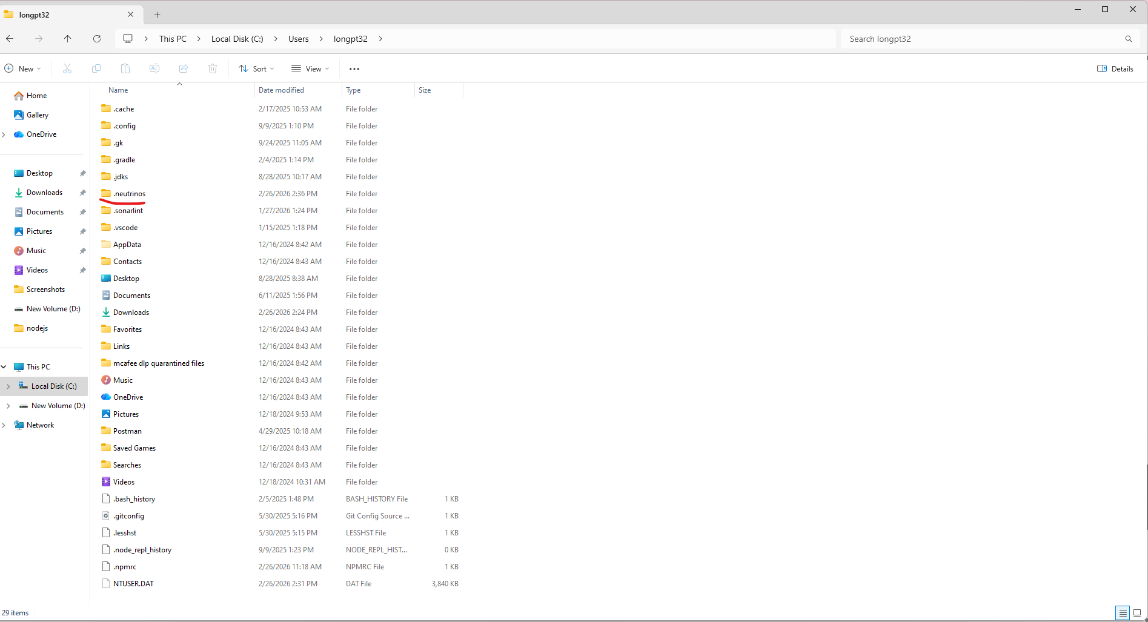This screenshot has height=622, width=1148.
Task: Click the Back navigation arrow
Action: pyautogui.click(x=10, y=39)
